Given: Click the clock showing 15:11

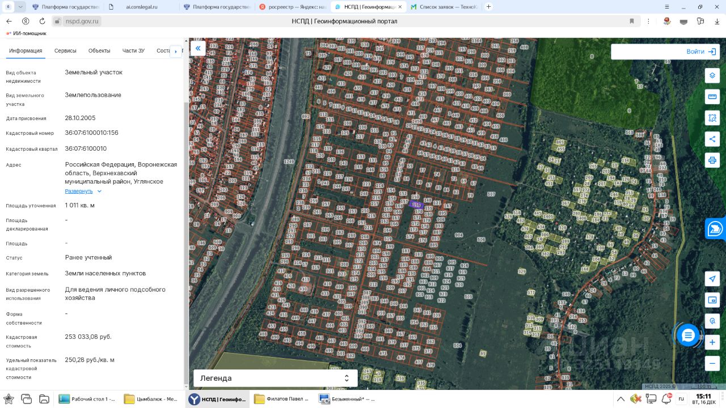Looking at the screenshot, I should click(x=703, y=396).
